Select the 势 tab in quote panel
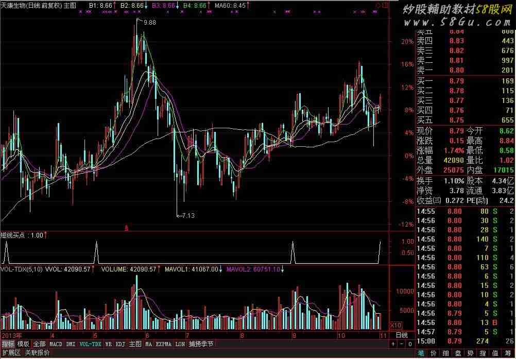Viewport: 516px width, 359px height. tap(471, 354)
